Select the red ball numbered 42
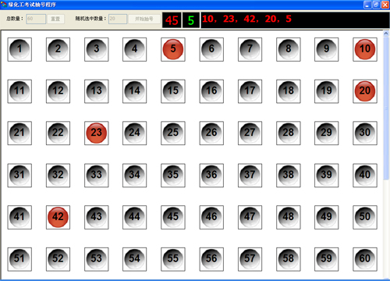The image size is (390, 281). (58, 217)
